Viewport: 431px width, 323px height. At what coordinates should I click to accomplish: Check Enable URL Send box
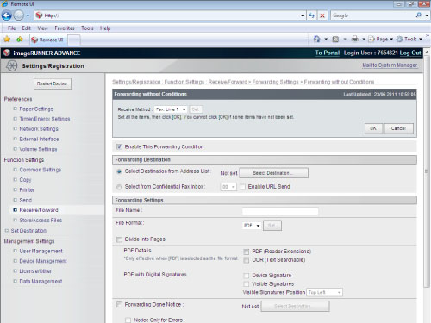point(242,187)
